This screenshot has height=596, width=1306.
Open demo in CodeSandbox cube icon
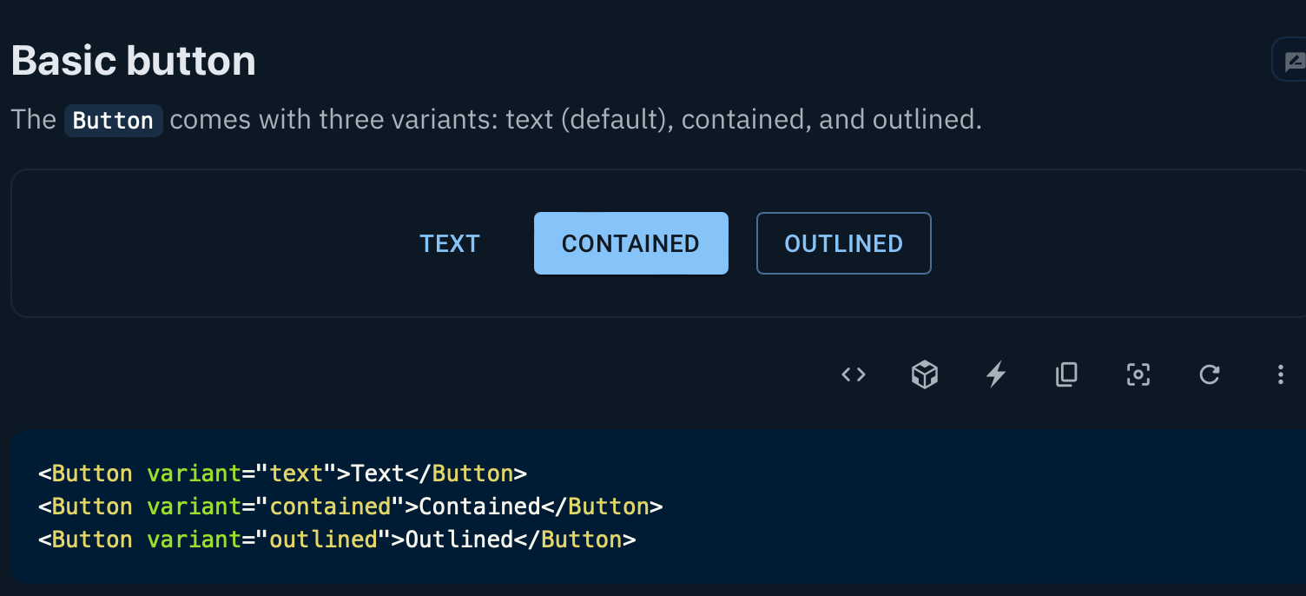925,374
